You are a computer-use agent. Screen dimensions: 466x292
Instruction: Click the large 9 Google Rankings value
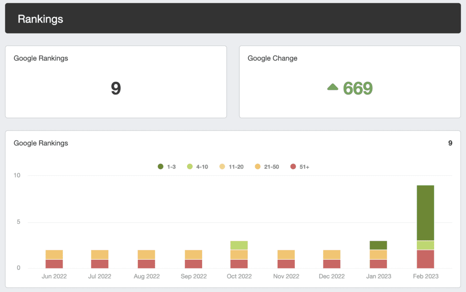[x=116, y=89]
